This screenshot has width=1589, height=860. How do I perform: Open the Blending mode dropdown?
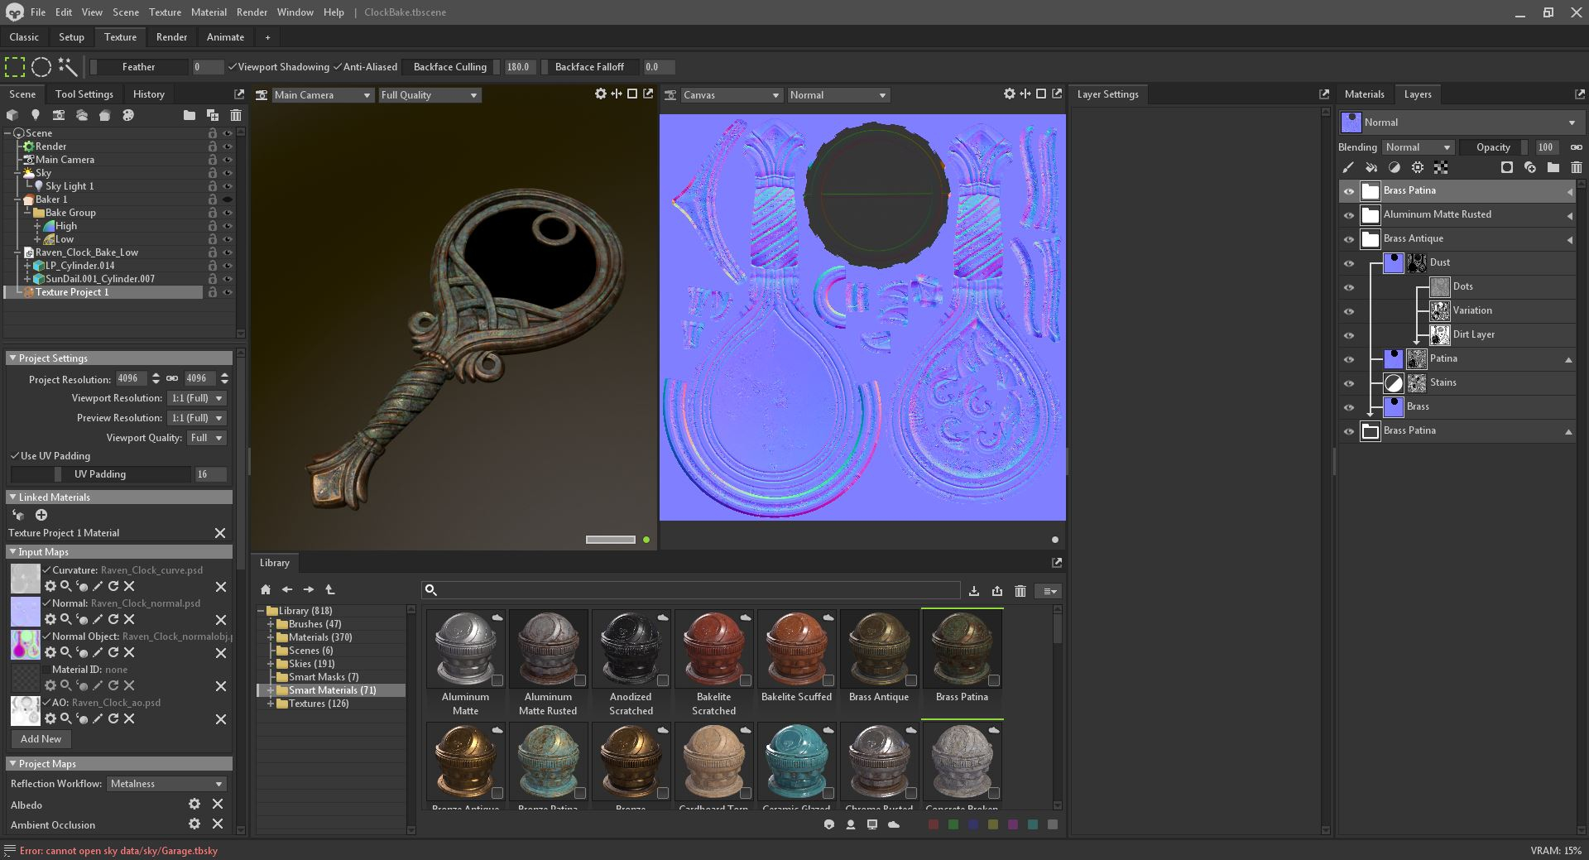coord(1419,147)
